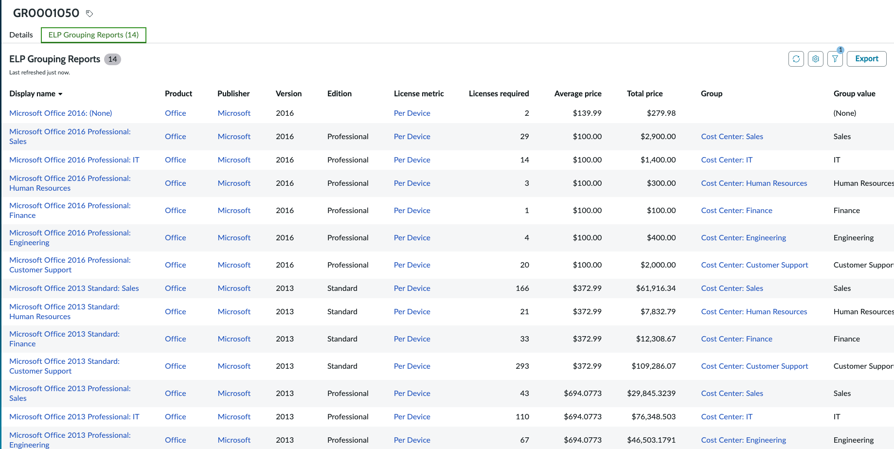Open Microsoft Office 2016 Professional: Engineering record
The height and width of the screenshot is (449, 894).
(x=70, y=237)
